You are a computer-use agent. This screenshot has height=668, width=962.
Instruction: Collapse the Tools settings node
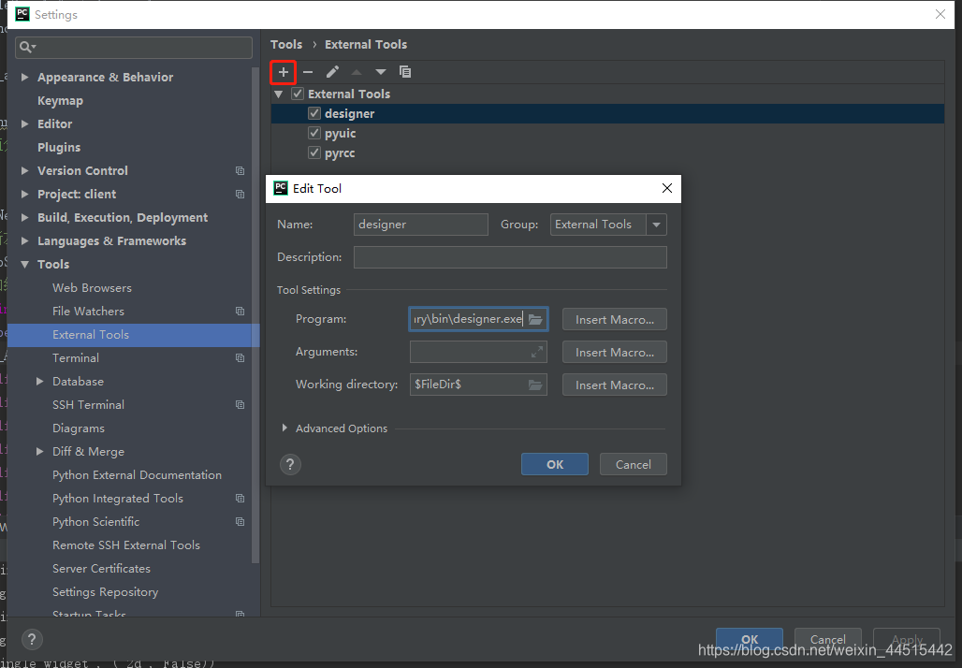tap(24, 265)
